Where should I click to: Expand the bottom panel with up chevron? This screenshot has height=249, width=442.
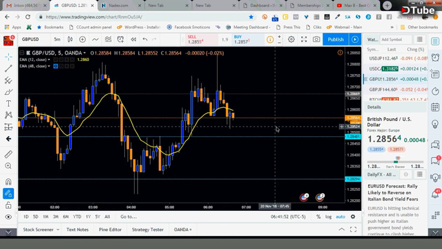pyautogui.click(x=341, y=229)
